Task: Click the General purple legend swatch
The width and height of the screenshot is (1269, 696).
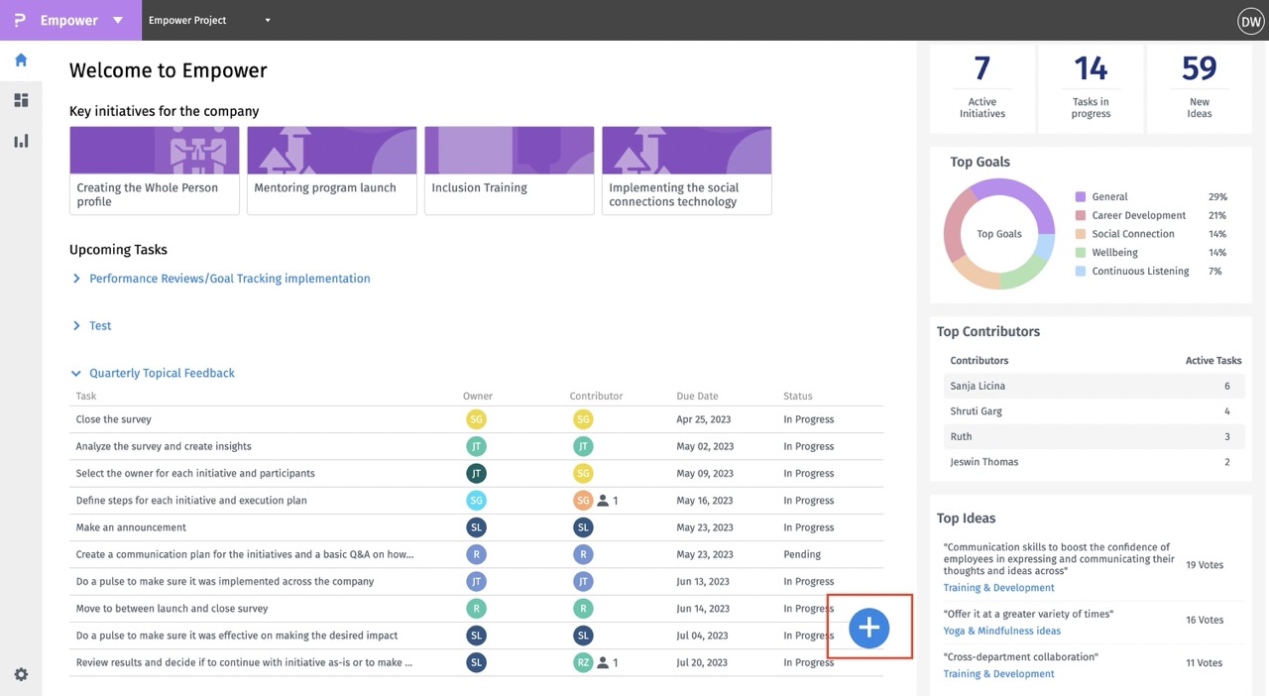Action: pos(1081,197)
